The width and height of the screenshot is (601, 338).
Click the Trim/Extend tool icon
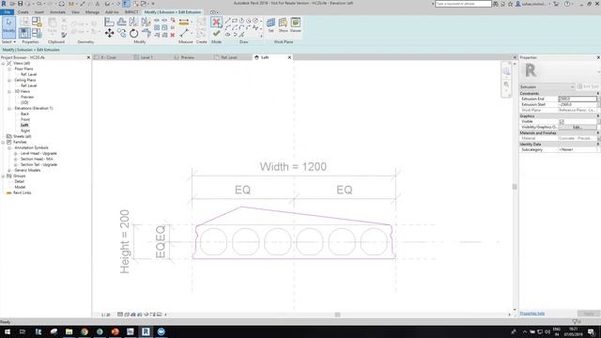(x=146, y=34)
